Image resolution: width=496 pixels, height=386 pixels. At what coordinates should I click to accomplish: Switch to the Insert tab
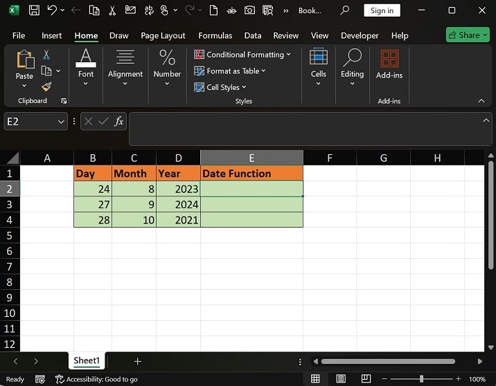click(x=51, y=35)
